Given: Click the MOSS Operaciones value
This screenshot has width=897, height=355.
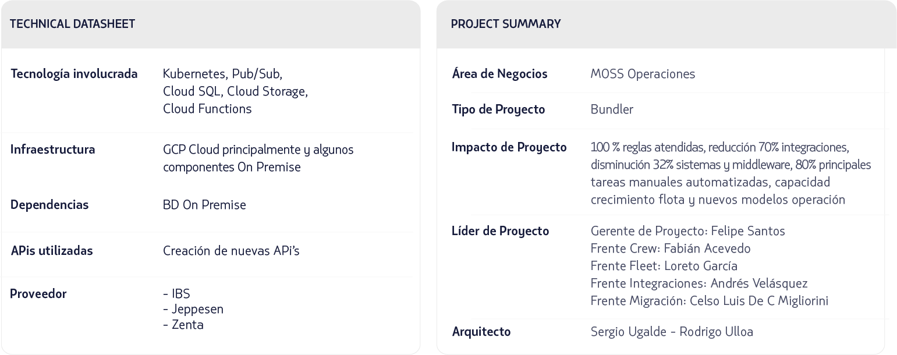Looking at the screenshot, I should [x=643, y=74].
